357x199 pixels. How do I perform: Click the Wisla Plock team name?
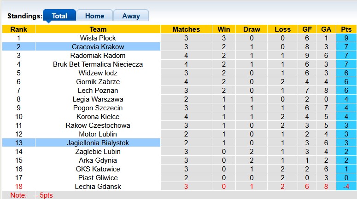[x=98, y=38]
